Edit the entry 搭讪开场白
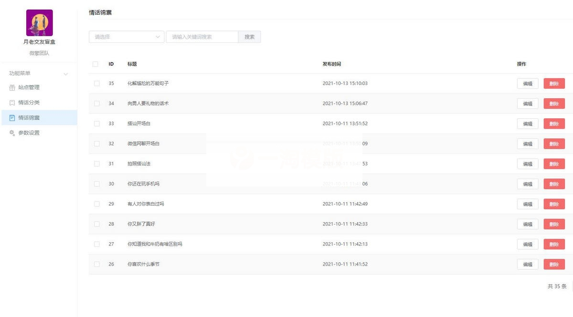This screenshot has width=573, height=317. (x=527, y=123)
